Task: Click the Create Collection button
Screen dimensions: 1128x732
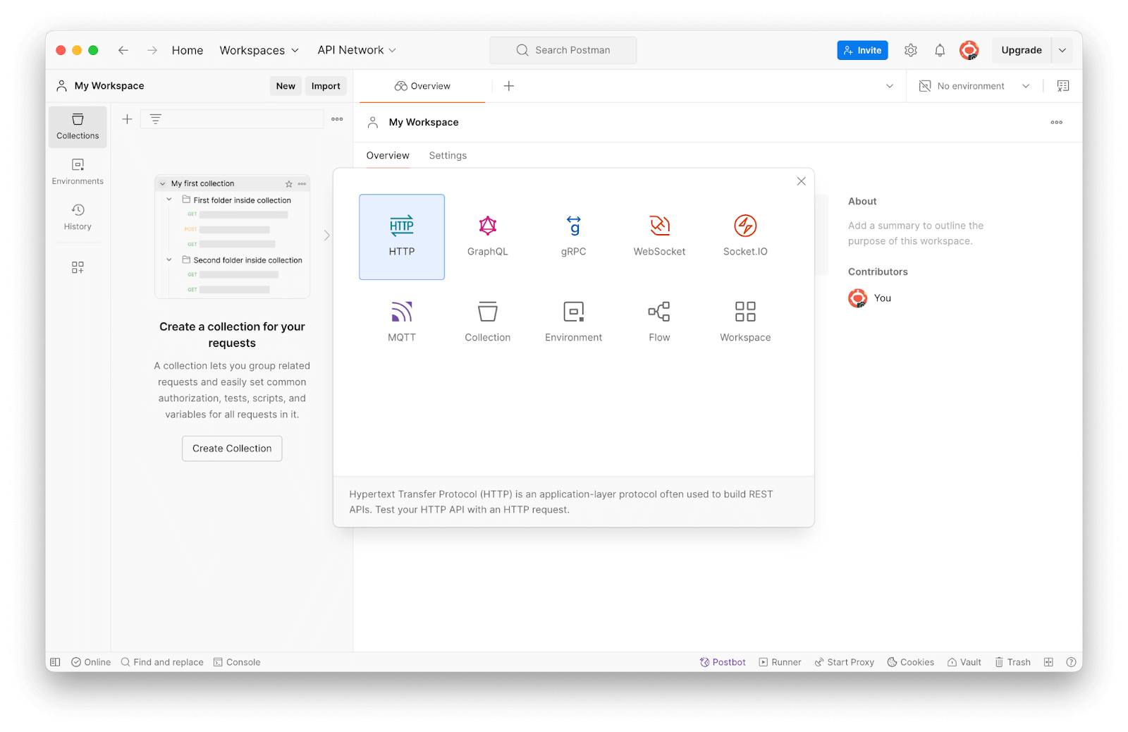Action: coord(232,449)
